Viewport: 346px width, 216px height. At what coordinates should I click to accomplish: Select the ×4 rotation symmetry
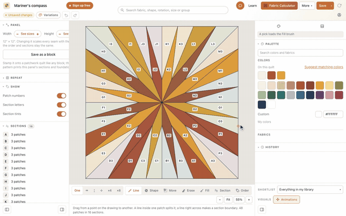coord(110,191)
